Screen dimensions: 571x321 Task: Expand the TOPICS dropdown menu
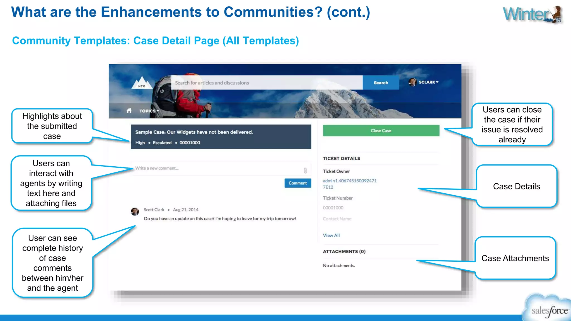pos(149,111)
